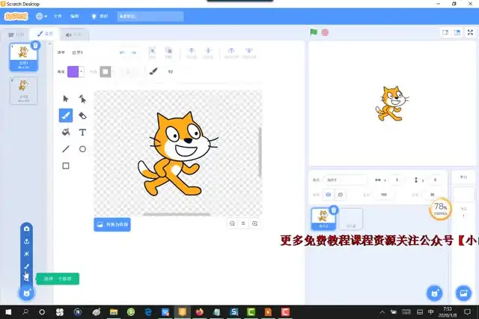
Task: Select the Rectangle tool
Action: (x=66, y=166)
